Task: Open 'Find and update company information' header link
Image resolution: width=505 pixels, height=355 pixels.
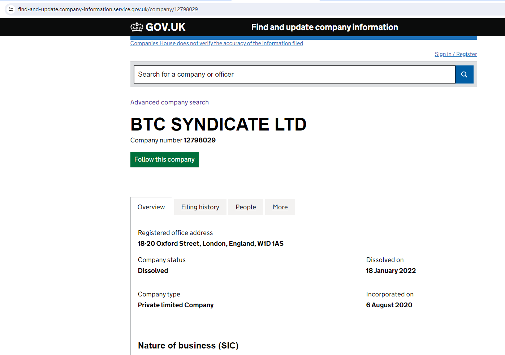Action: tap(324, 27)
